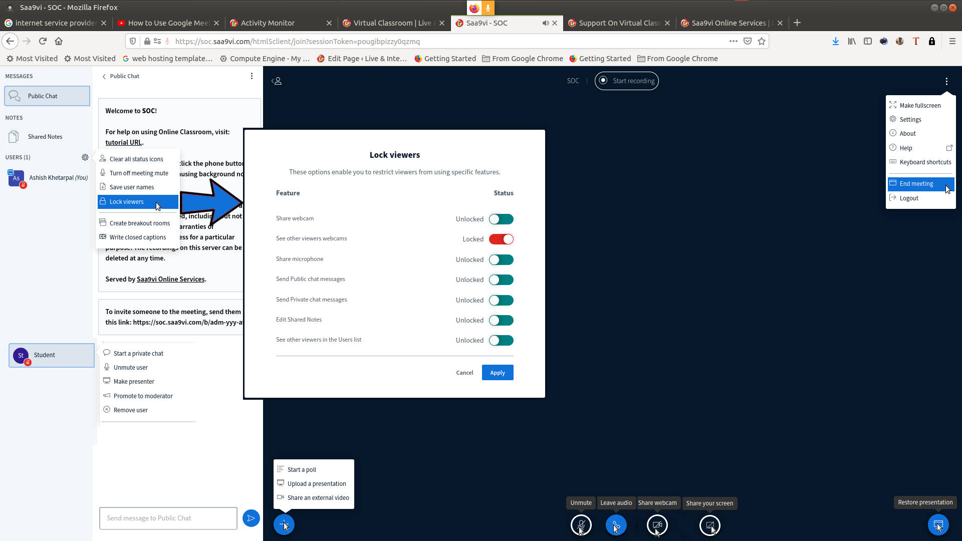Open Saa9vi Online Services link
Image resolution: width=962 pixels, height=541 pixels.
(x=170, y=279)
